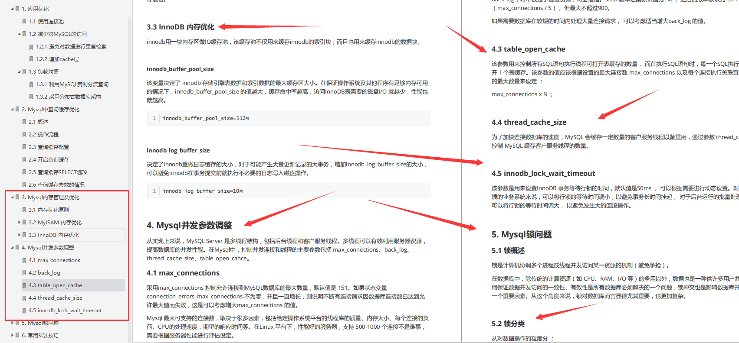The image size is (739, 343).
Task: Click code line 'innodb_buffer_pool_size=512M'
Action: 206,118
